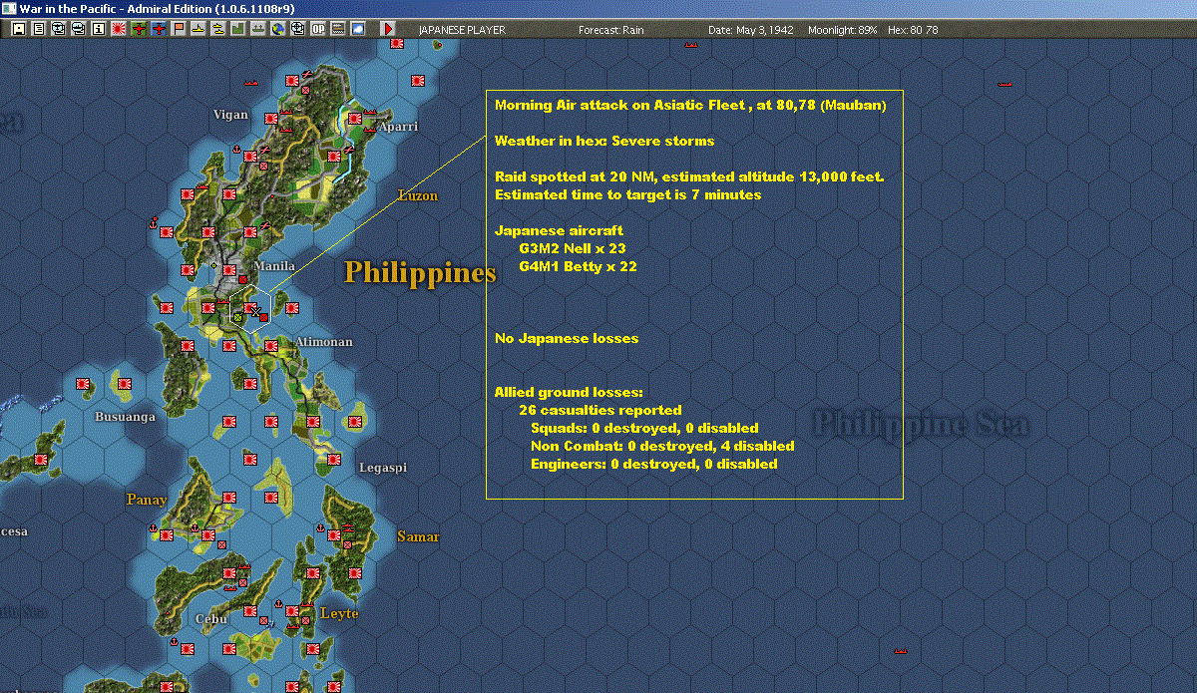
Task: Click the Japanese rising sun flag toolbar icon
Action: [118, 29]
